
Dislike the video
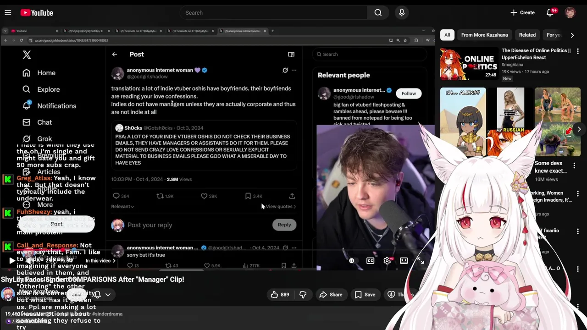(303, 295)
